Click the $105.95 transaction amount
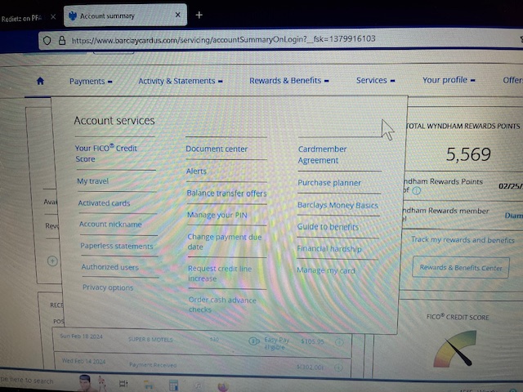This screenshot has height=392, width=523. (312, 341)
